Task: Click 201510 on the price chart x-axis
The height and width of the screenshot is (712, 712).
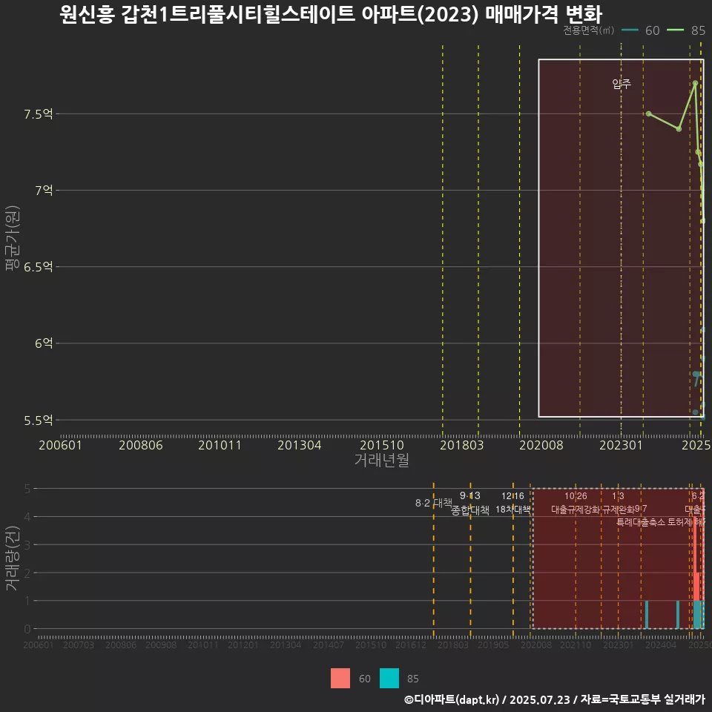Action: point(381,445)
